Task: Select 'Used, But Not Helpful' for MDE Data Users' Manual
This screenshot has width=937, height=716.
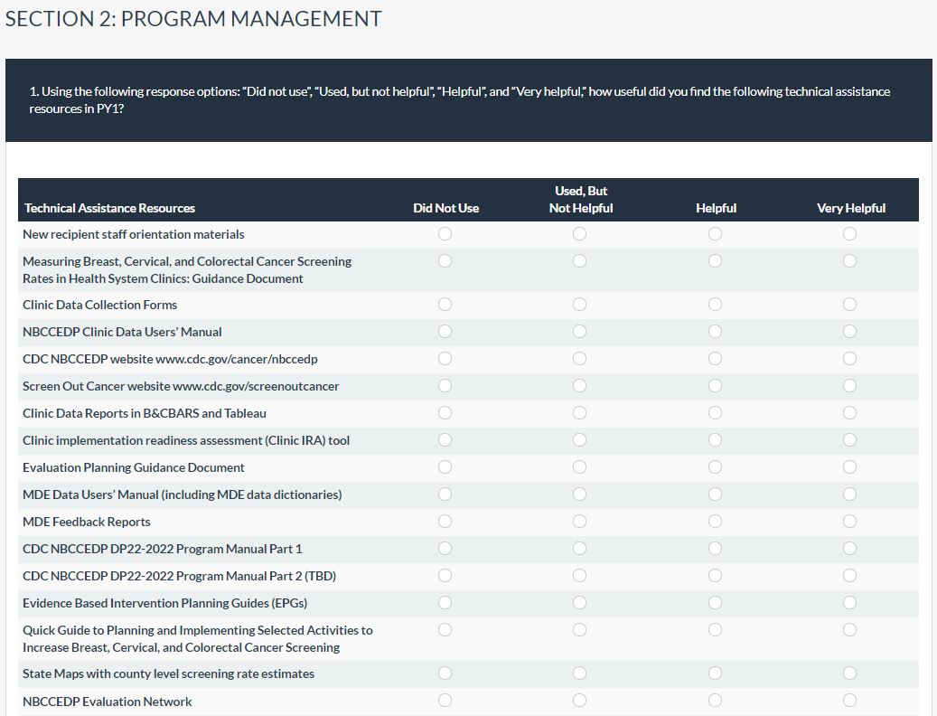Action: click(x=579, y=495)
